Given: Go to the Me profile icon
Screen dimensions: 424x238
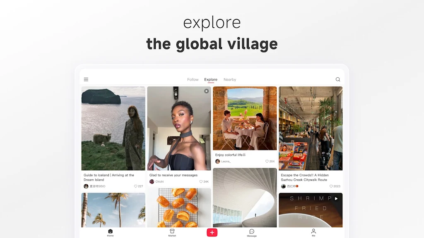Looking at the screenshot, I should pyautogui.click(x=313, y=231).
